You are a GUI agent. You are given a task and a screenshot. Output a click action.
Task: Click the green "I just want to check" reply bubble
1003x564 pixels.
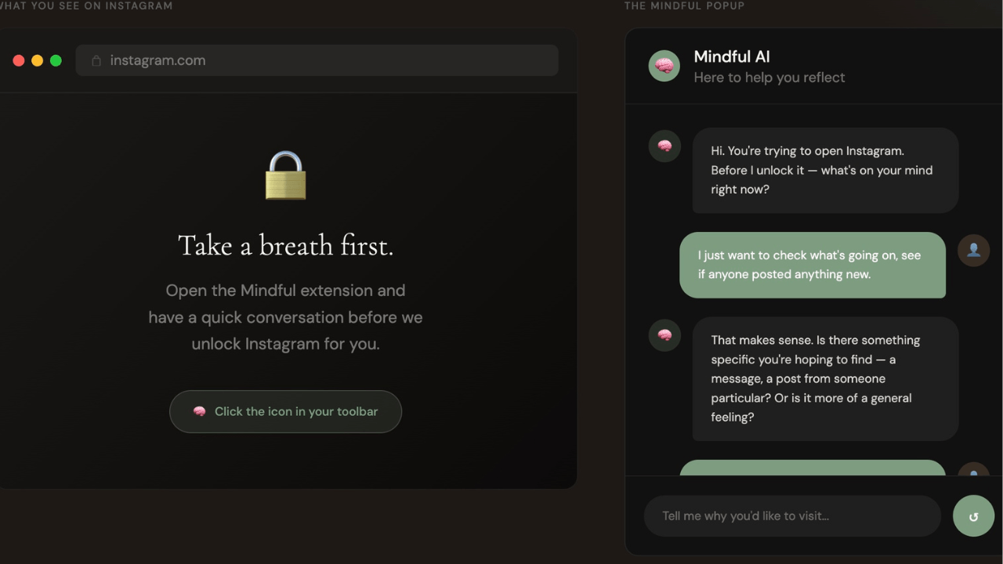tap(813, 265)
